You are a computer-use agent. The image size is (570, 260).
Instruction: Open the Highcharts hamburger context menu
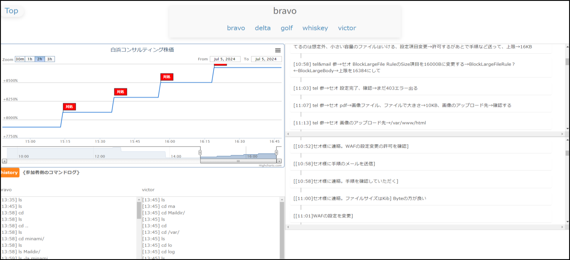click(278, 50)
